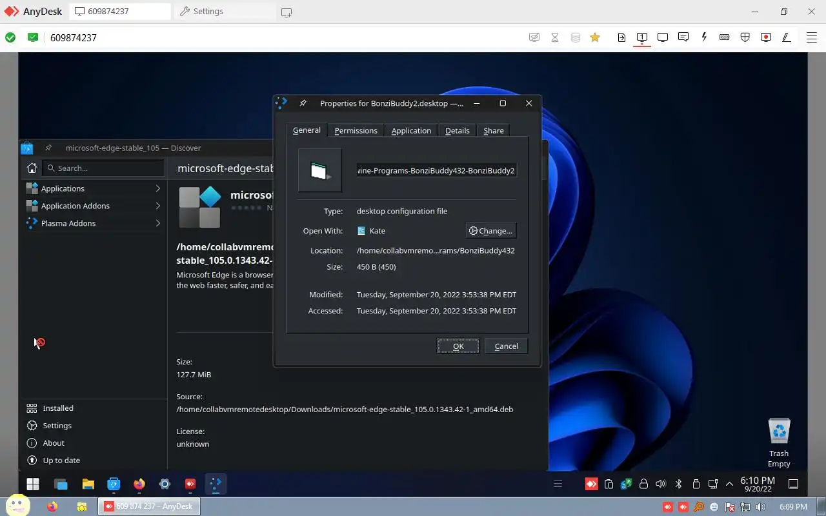Image resolution: width=826 pixels, height=516 pixels.
Task: Click the KDE Plasma icon on remote taskbar
Action: [x=216, y=484]
